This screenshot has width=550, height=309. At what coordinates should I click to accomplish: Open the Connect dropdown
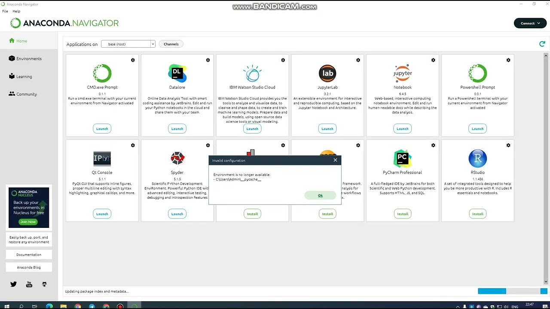[530, 23]
